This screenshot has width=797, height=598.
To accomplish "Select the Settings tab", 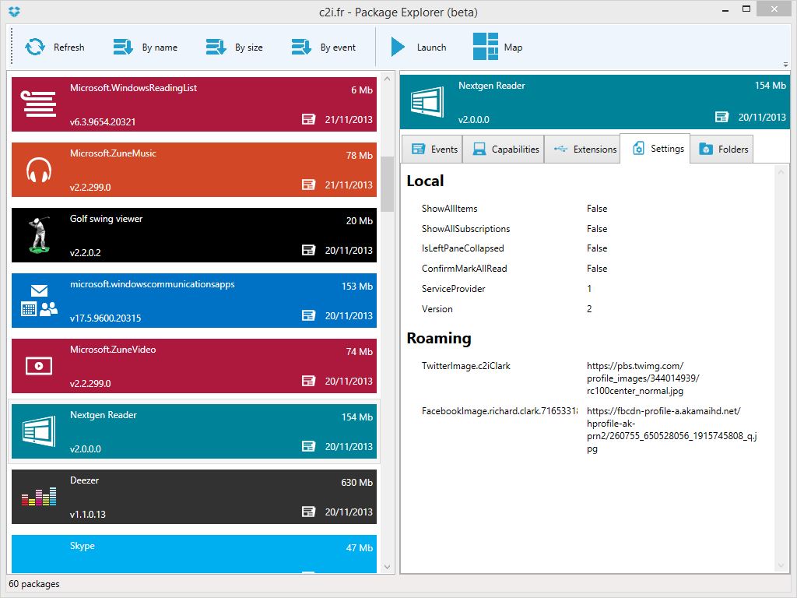I will point(655,149).
